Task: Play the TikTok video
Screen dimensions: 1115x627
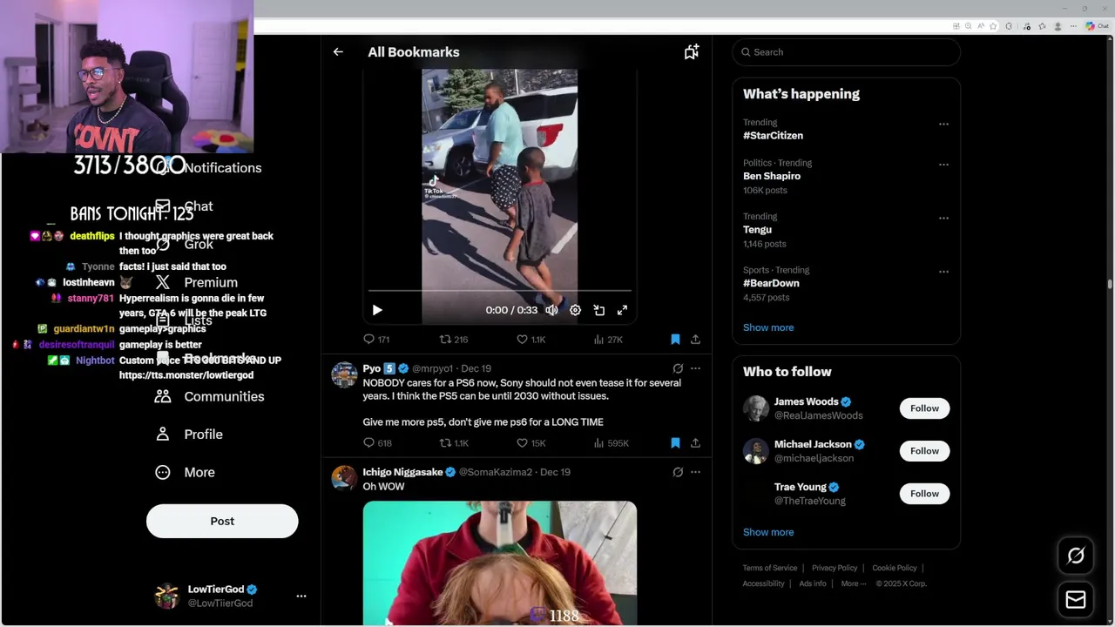Action: click(377, 310)
